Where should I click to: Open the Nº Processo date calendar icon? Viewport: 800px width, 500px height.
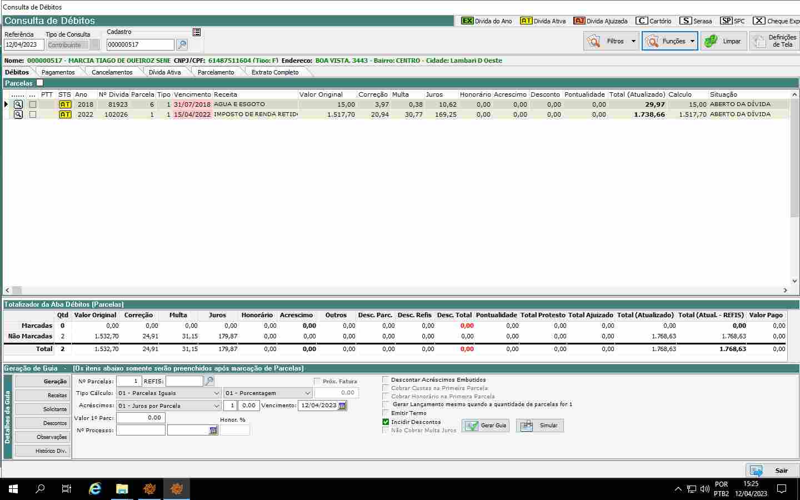click(213, 431)
